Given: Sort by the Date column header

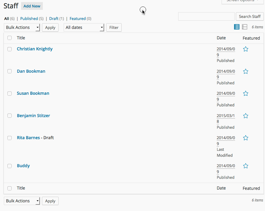Looking at the screenshot, I should [221, 38].
